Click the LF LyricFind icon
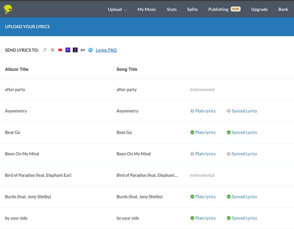The height and width of the screenshot is (229, 294). 83,50
